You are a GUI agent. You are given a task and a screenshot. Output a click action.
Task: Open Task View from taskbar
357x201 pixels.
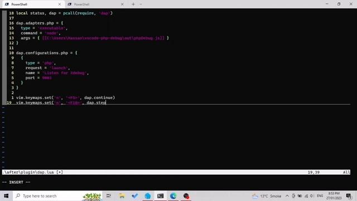tap(109, 196)
